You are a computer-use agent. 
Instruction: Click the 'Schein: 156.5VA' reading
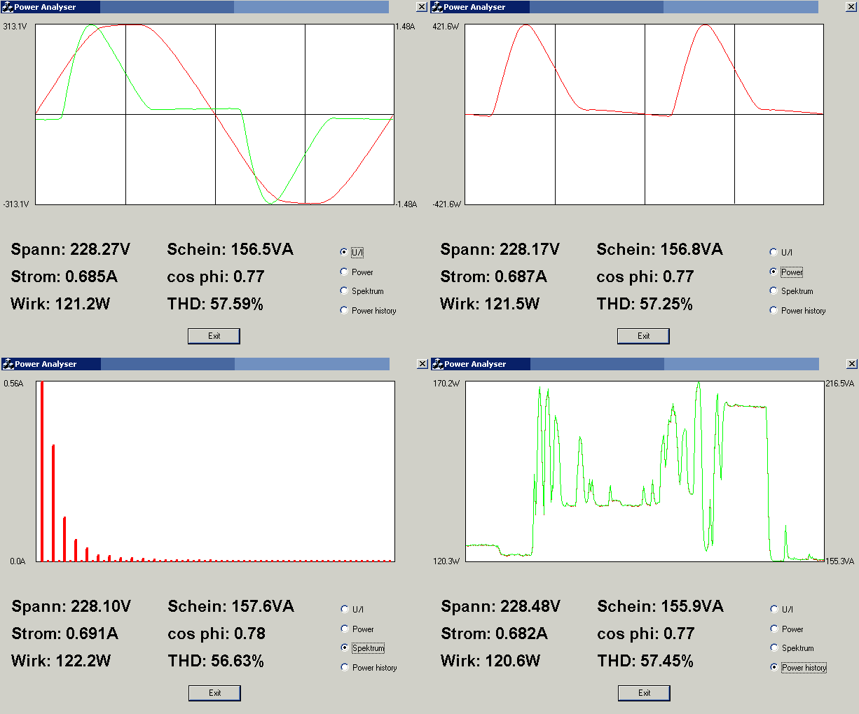[230, 250]
